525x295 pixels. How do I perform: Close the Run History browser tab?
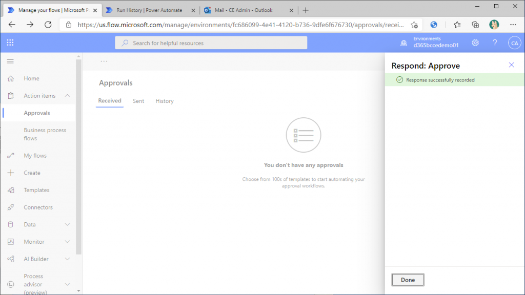193,10
